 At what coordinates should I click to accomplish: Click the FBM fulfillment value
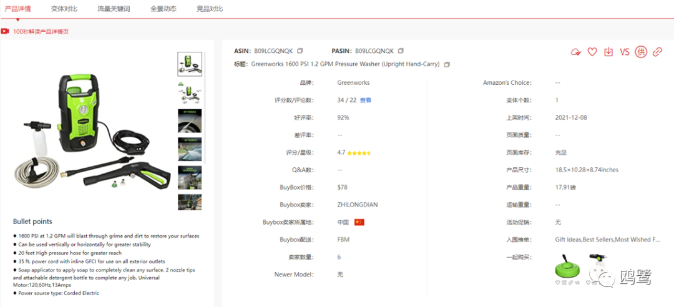click(x=343, y=240)
